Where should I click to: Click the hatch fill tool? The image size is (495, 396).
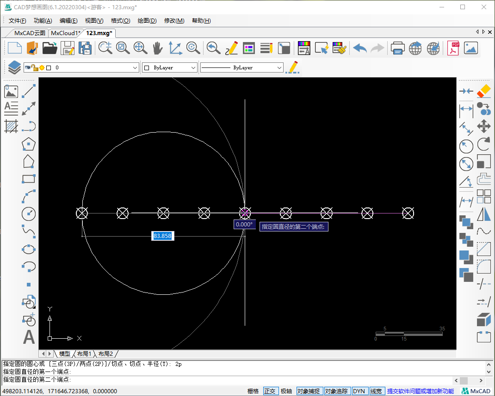(11, 126)
